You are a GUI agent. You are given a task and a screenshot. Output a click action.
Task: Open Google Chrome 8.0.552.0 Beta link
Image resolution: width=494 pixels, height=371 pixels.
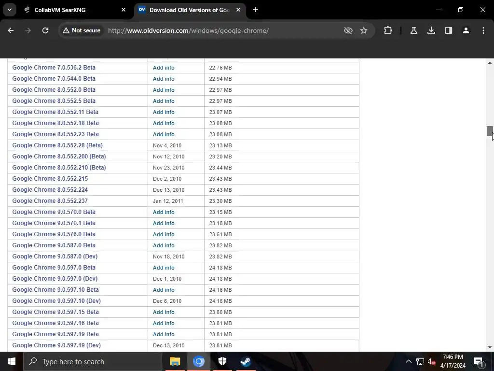click(54, 89)
